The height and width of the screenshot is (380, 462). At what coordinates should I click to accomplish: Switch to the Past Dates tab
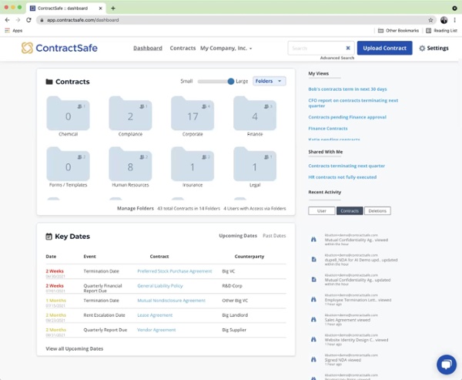click(274, 236)
